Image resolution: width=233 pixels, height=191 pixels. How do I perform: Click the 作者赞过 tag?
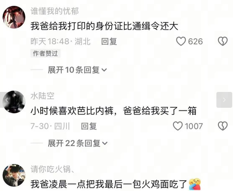(45, 53)
